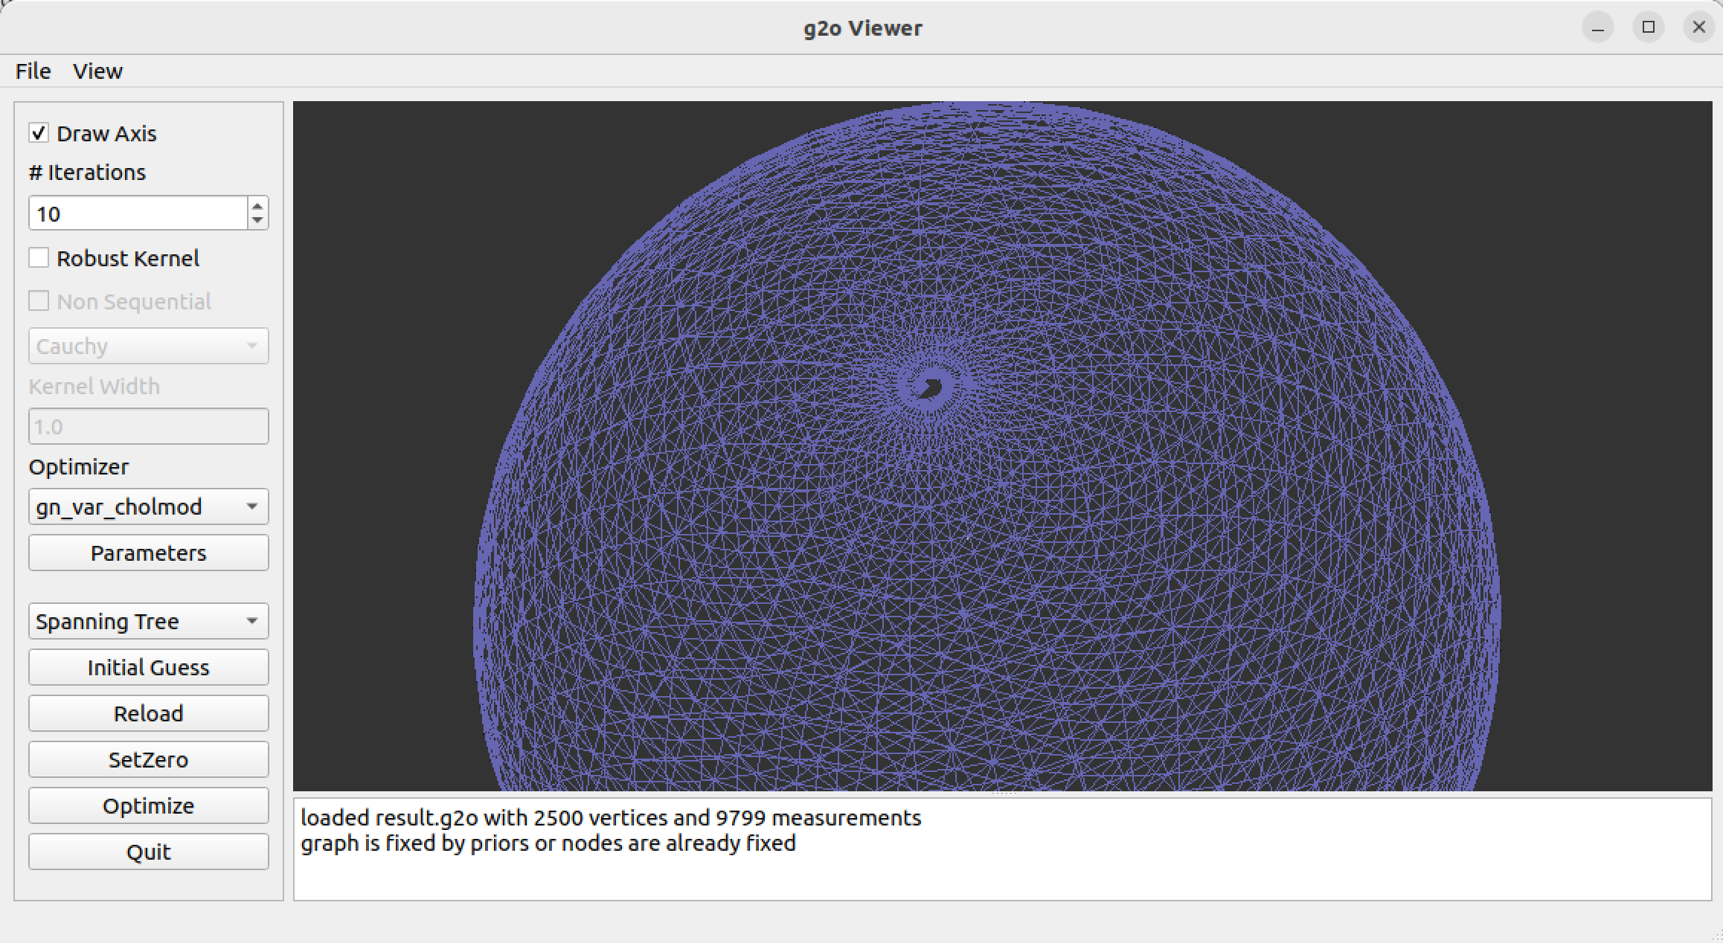This screenshot has height=943, width=1723.
Task: Maximize the g2o Viewer window
Action: [x=1648, y=28]
